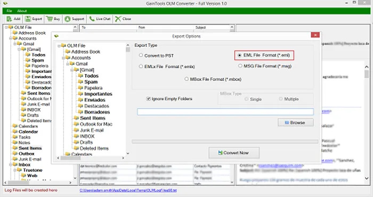Open the About menu
The image size is (373, 197).
[x=22, y=11]
